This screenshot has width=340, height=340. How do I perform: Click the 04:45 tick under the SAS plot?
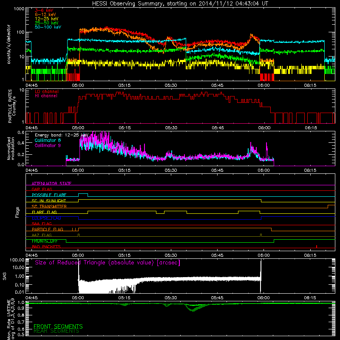pos(31,298)
